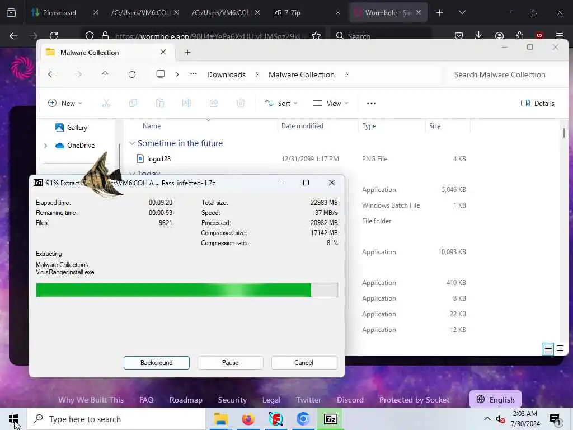Open the View dropdown
This screenshot has height=430, width=573.
click(x=331, y=104)
